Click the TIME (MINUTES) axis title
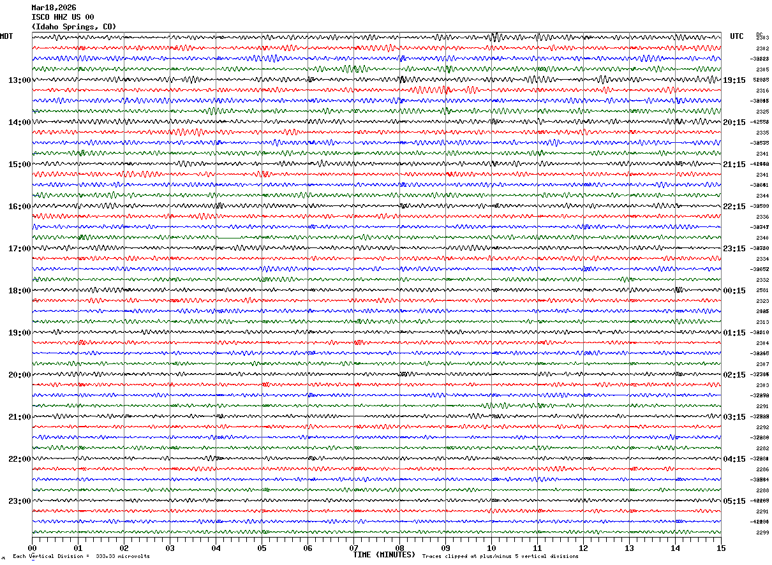 pyautogui.click(x=384, y=555)
